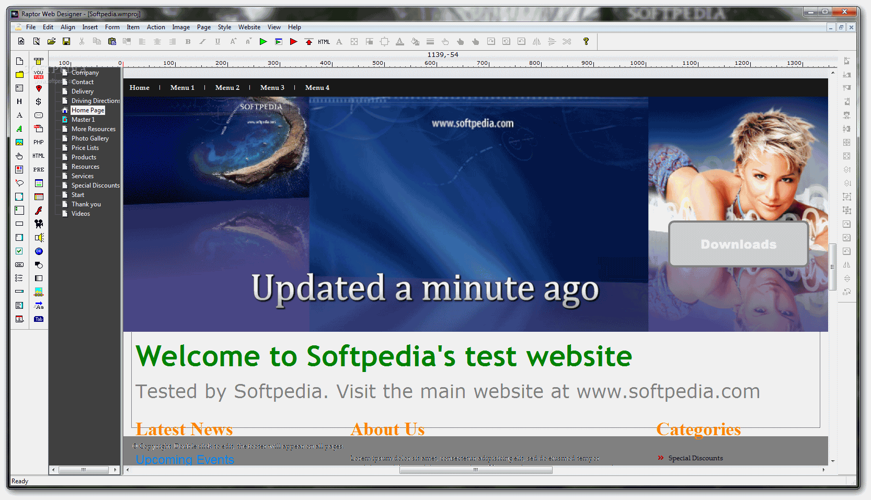Click the Open project folder icon
This screenshot has height=500, width=871.
51,41
